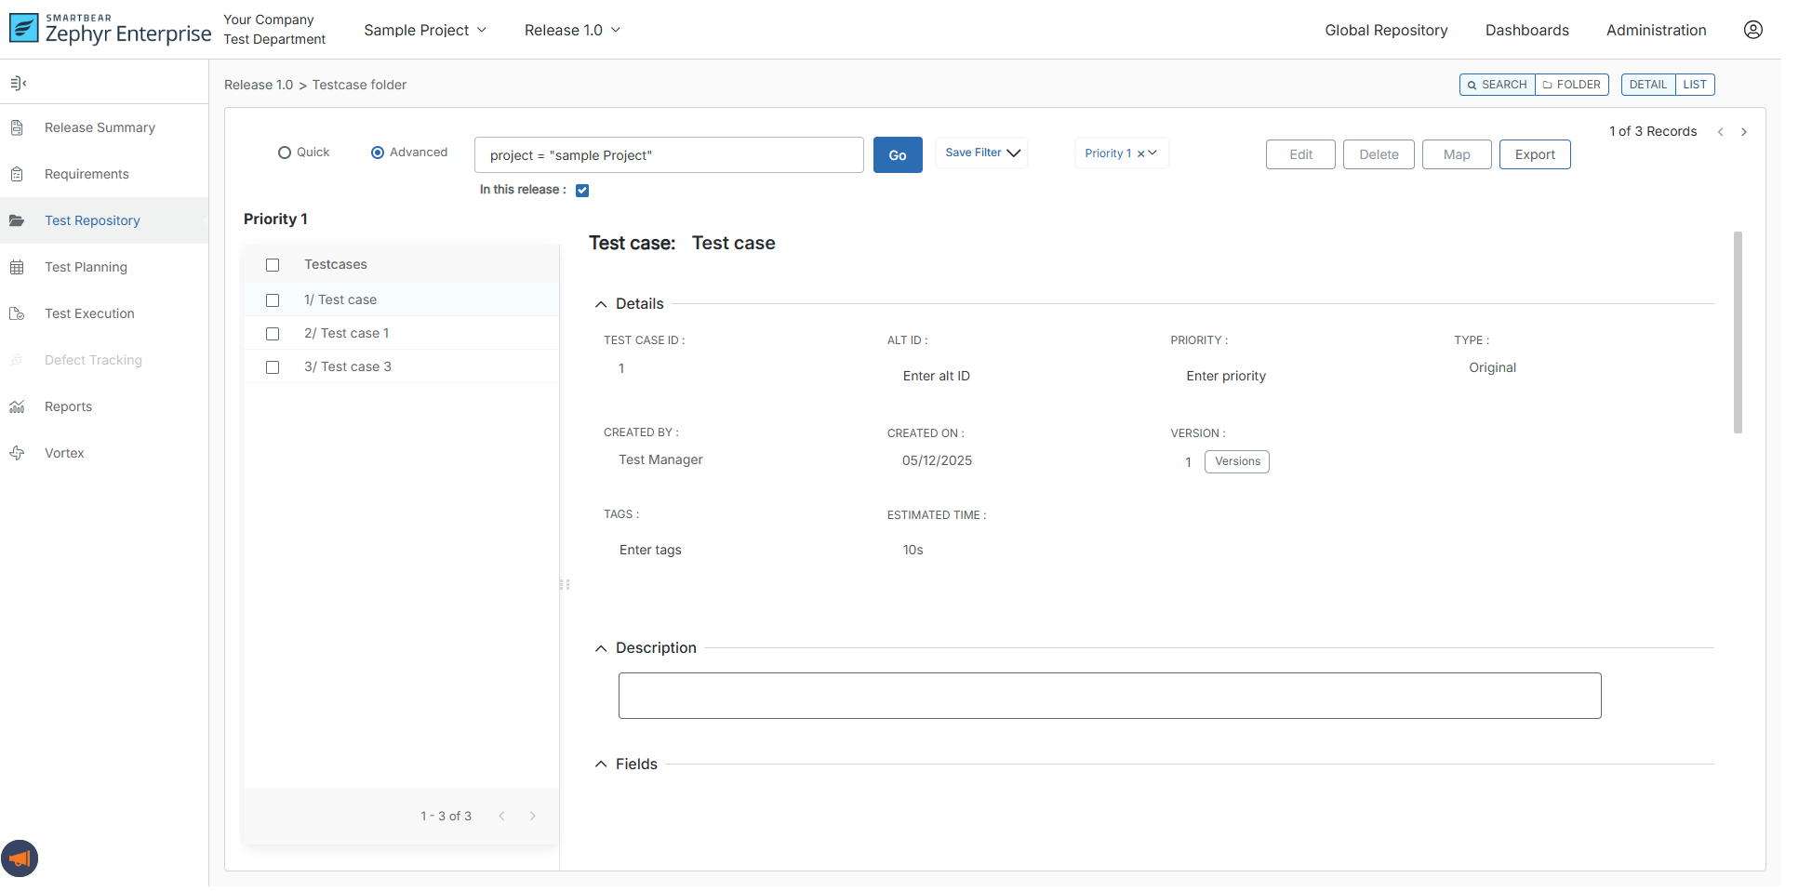
Task: Click the Description text box
Action: (x=1109, y=696)
